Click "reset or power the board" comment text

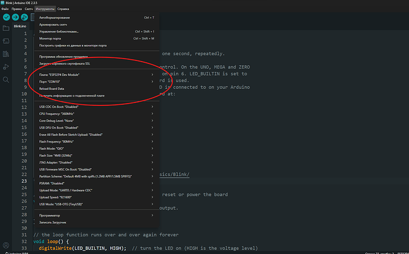(195, 195)
